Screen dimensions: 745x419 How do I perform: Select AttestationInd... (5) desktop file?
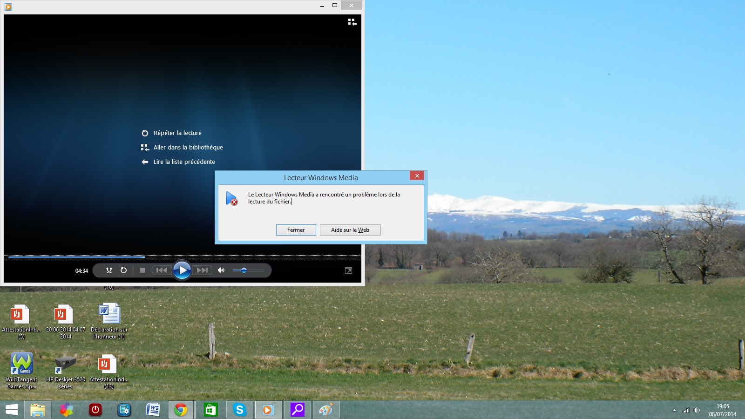point(21,322)
